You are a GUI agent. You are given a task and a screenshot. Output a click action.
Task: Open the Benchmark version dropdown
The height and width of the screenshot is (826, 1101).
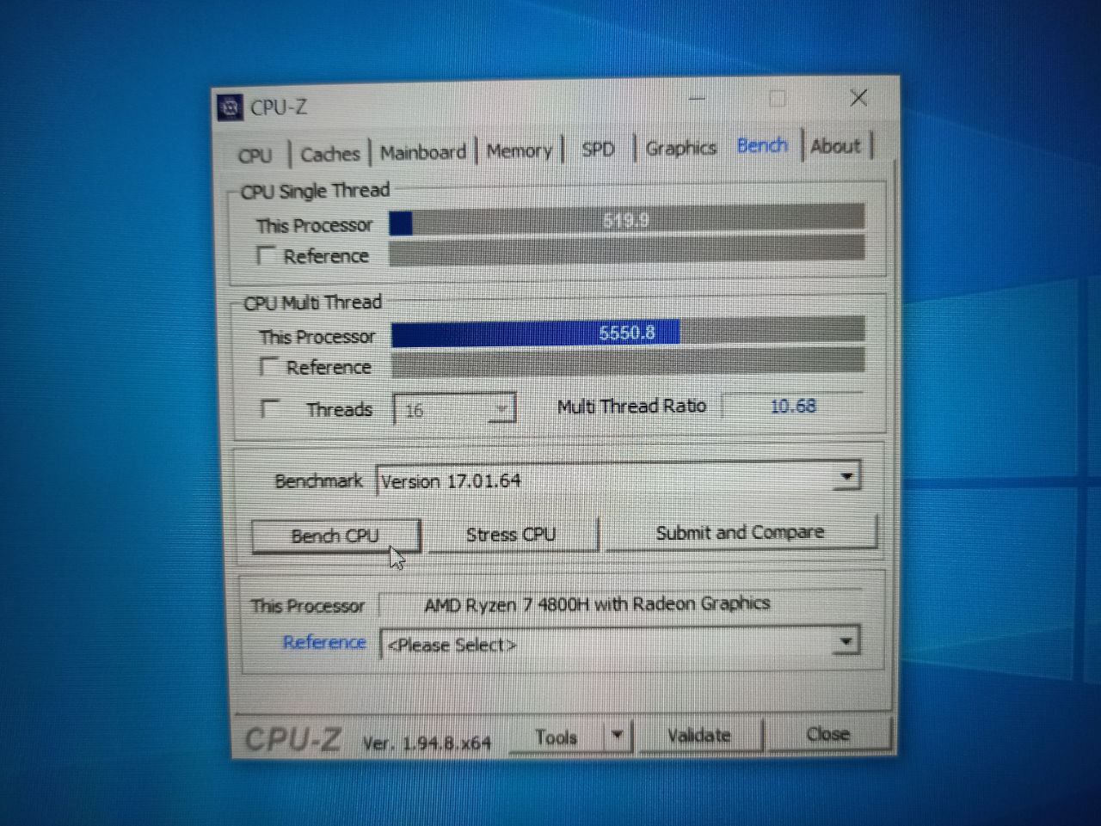click(x=618, y=479)
